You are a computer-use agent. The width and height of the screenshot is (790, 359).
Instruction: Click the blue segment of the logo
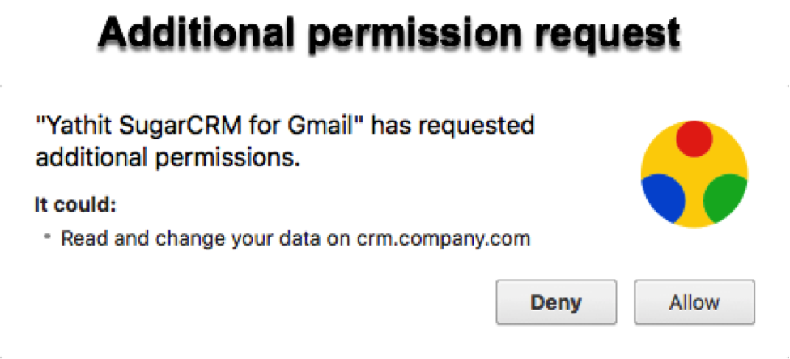(663, 199)
